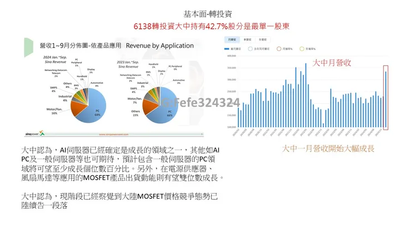
Task: Click the paragraph about 大陸MOSFET價格競爭
Action: [x=120, y=200]
